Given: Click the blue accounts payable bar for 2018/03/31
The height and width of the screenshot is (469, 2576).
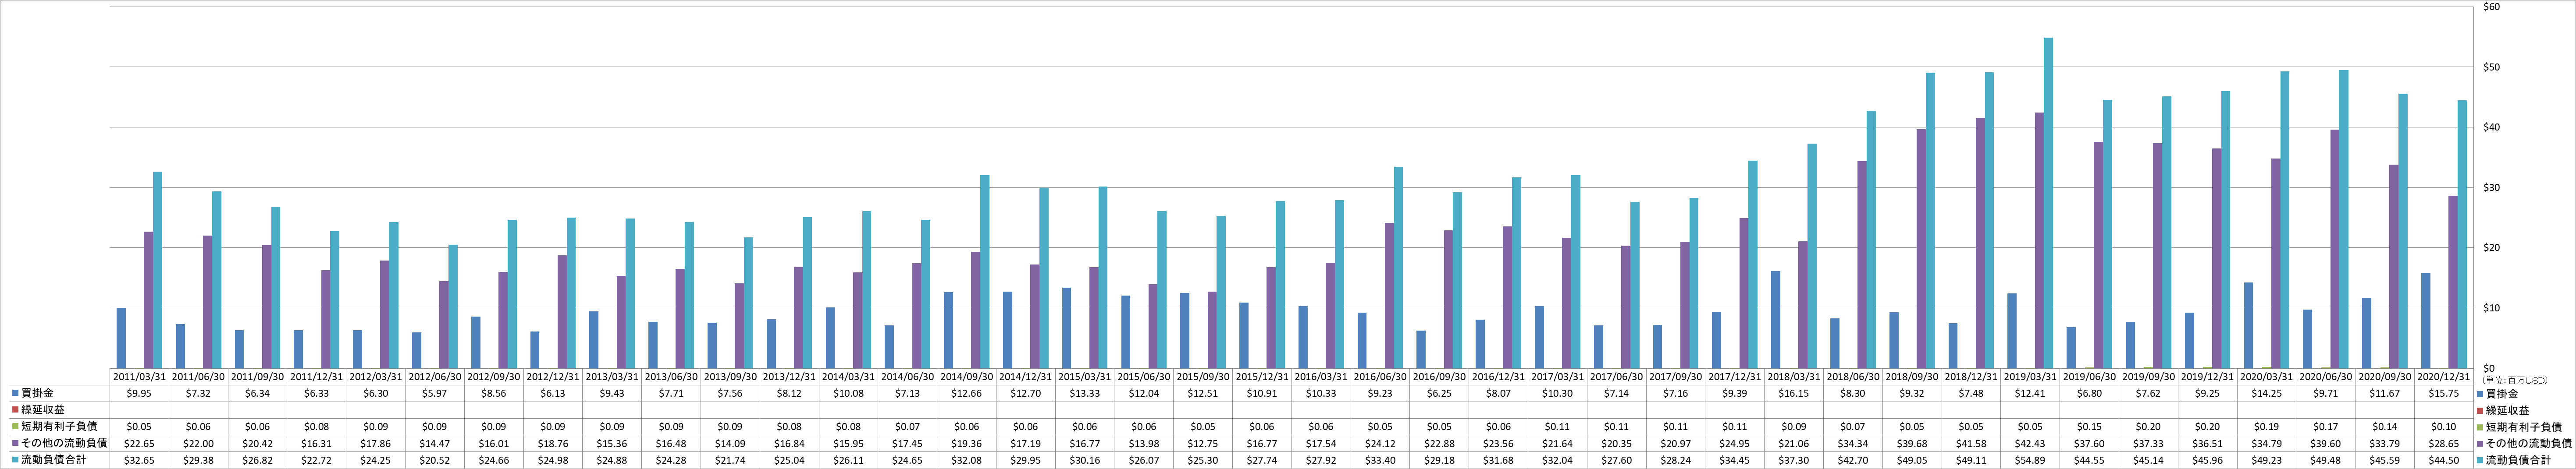Looking at the screenshot, I should point(1775,319).
